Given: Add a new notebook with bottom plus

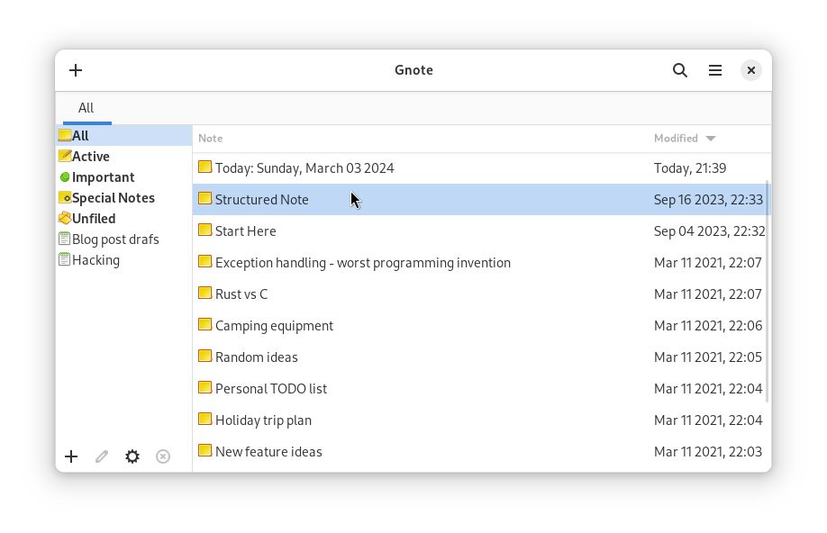Looking at the screenshot, I should click(71, 456).
